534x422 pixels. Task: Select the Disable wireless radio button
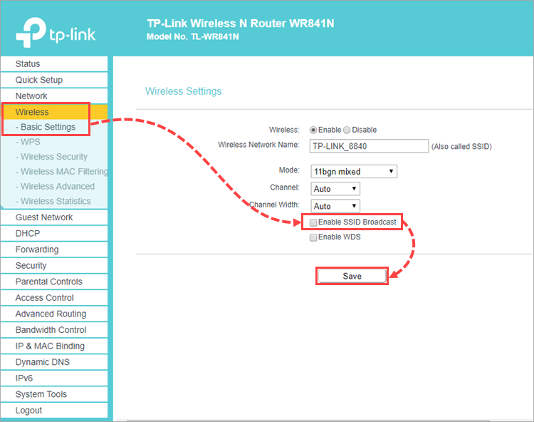tap(347, 130)
